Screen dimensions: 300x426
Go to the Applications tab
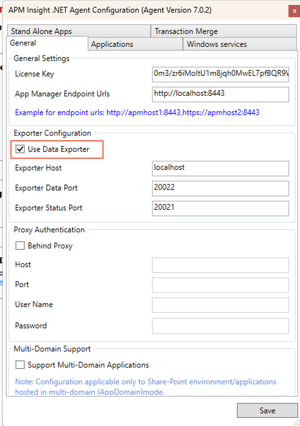coord(135,44)
